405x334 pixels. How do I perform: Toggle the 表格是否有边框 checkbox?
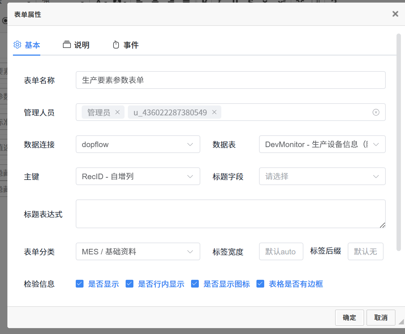pyautogui.click(x=260, y=284)
